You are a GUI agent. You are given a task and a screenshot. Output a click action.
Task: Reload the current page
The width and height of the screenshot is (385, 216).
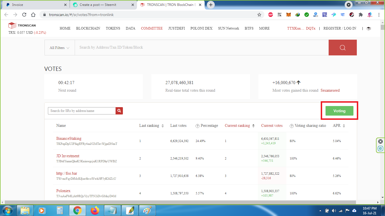24,15
